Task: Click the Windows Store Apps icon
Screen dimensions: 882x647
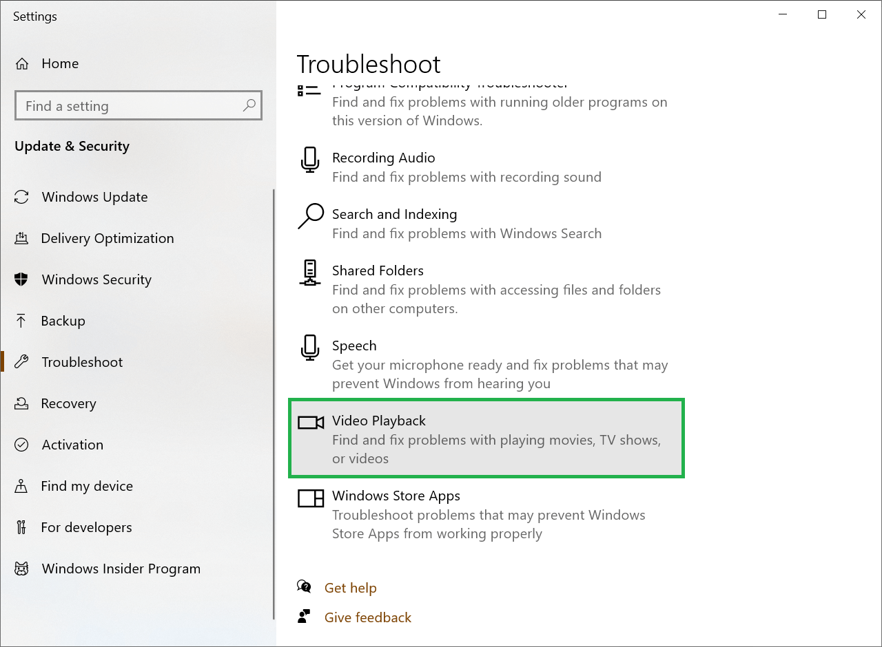Action: 310,498
